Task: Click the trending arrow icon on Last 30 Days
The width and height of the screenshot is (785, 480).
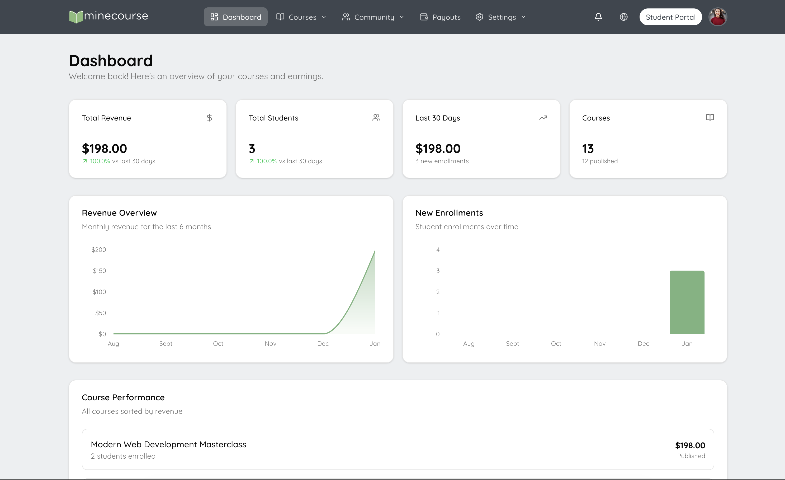Action: pyautogui.click(x=543, y=118)
